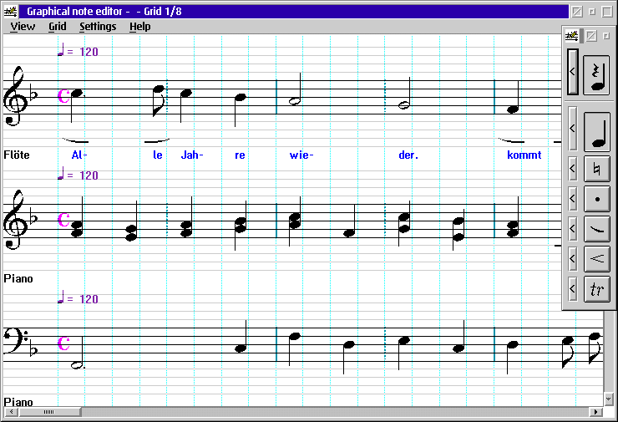
Task: Click the horizontal scrollbar thumb
Action: click(49, 412)
